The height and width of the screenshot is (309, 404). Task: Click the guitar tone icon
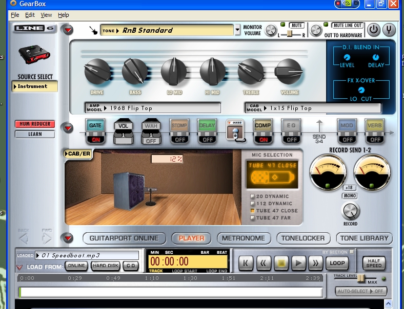tap(93, 30)
